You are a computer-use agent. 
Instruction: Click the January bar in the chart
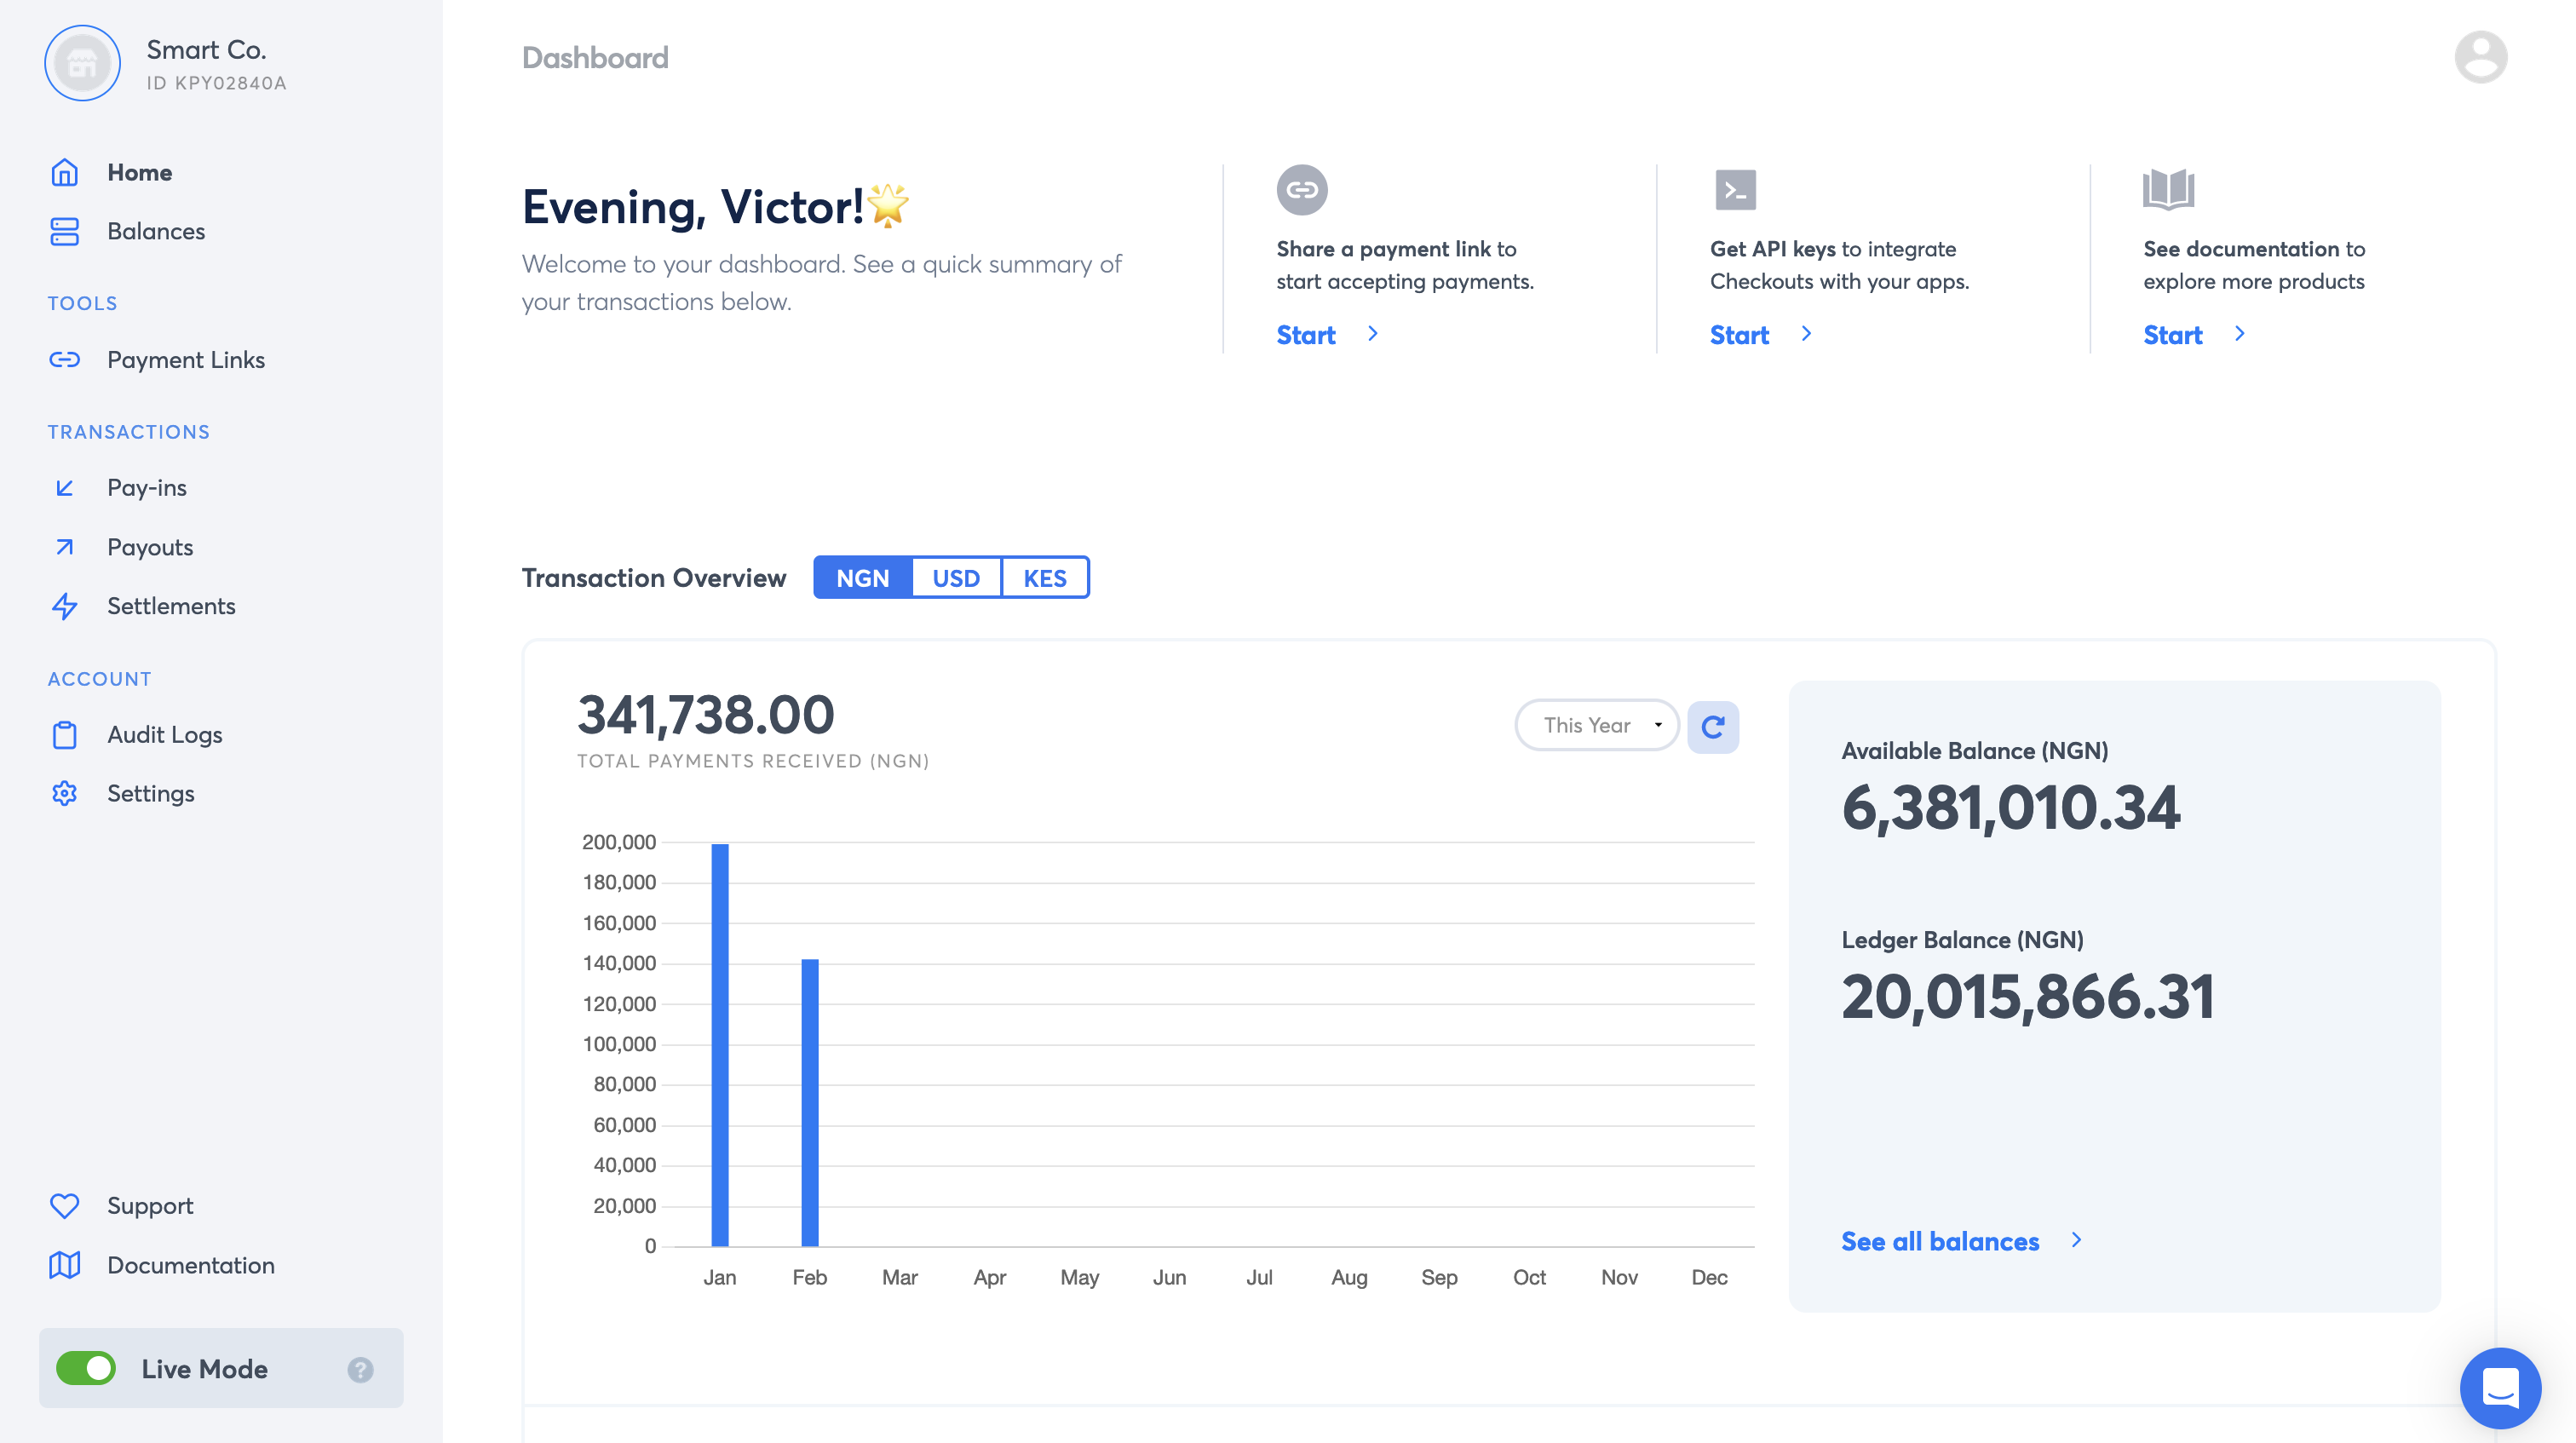(719, 1045)
